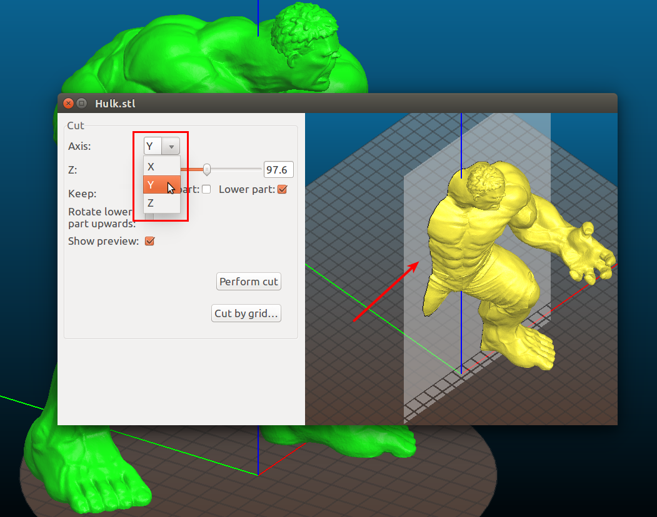The height and width of the screenshot is (517, 657).
Task: Close the Hulk.stl dialog window
Action: click(x=68, y=103)
